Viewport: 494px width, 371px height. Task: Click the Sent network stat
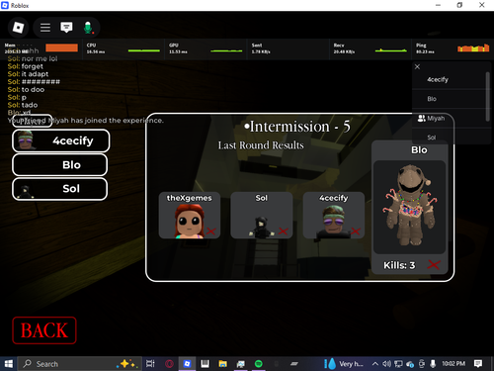288,48
